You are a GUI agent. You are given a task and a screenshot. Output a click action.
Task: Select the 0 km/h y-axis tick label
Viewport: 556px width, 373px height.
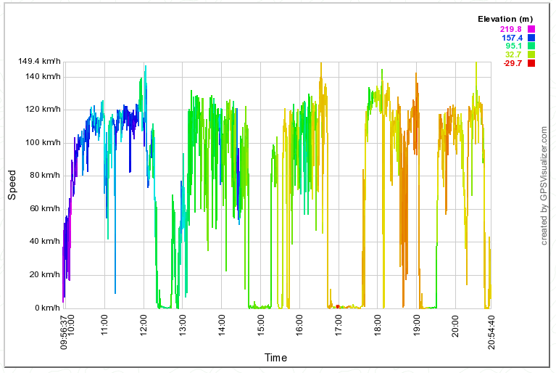44,308
